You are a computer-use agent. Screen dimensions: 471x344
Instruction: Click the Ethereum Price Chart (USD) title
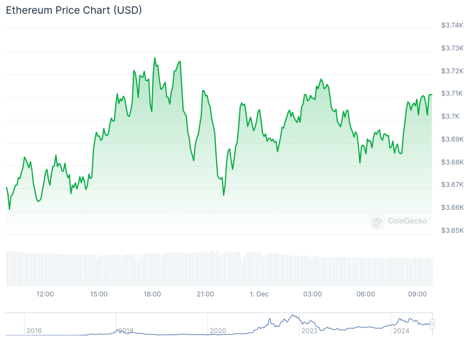click(74, 10)
